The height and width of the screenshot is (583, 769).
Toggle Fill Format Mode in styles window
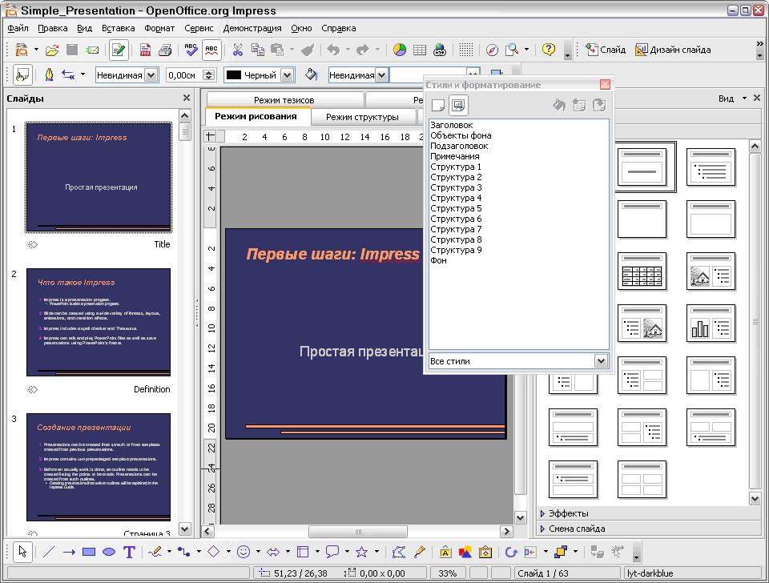click(x=559, y=105)
